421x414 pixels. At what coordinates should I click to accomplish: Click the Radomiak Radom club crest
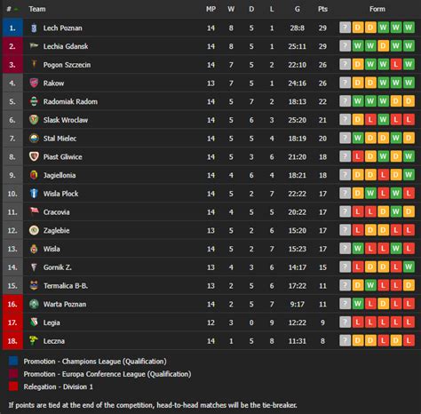pos(34,101)
